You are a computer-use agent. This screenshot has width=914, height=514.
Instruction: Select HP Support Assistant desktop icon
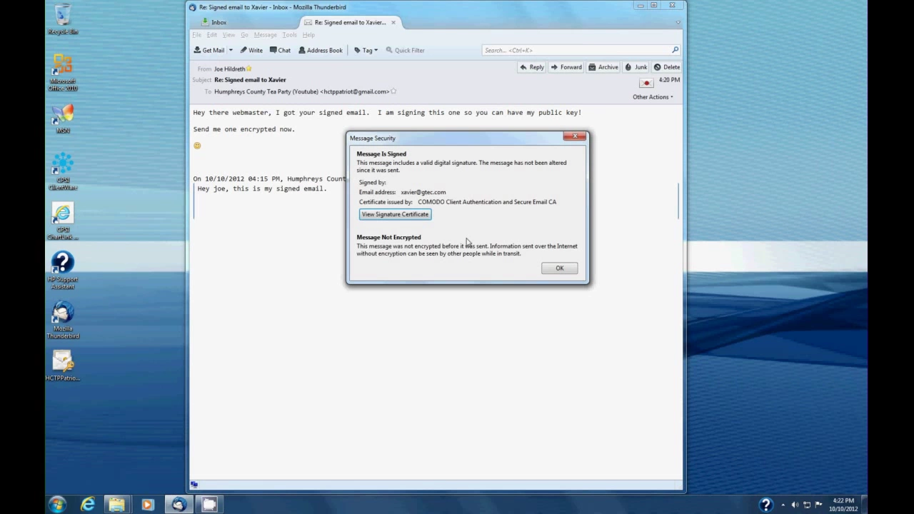pos(63,271)
